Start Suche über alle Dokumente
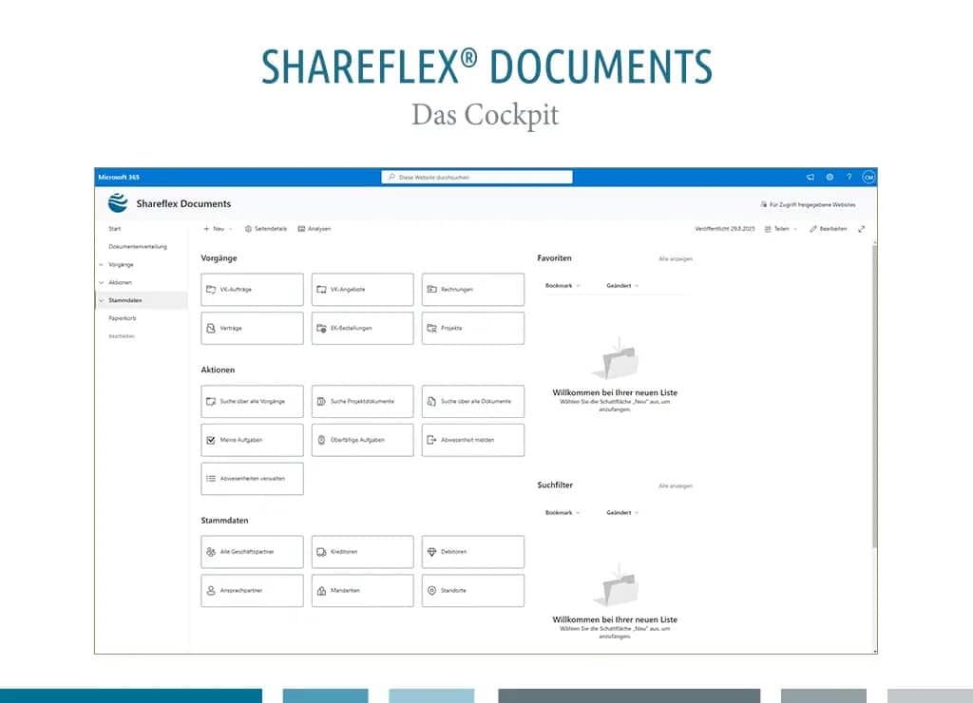 (x=472, y=401)
